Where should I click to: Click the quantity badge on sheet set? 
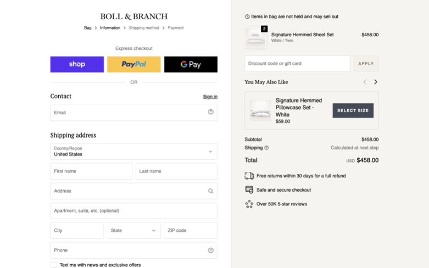264,29
